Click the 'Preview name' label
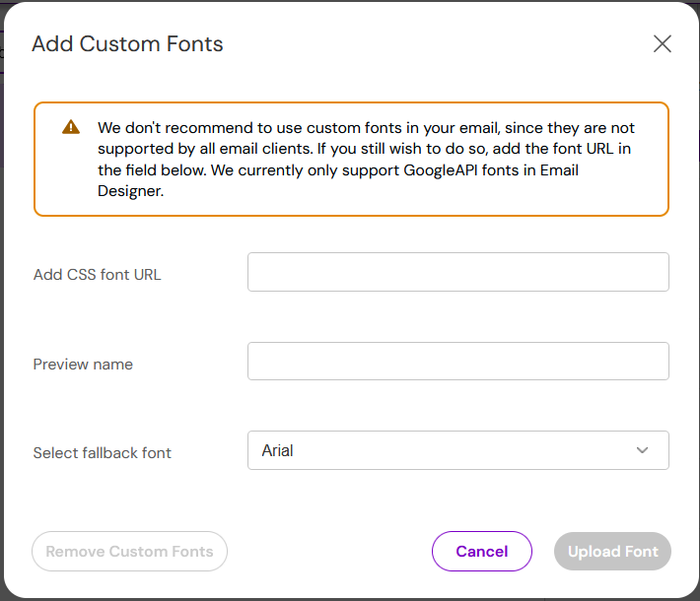Image resolution: width=700 pixels, height=601 pixels. 83,365
